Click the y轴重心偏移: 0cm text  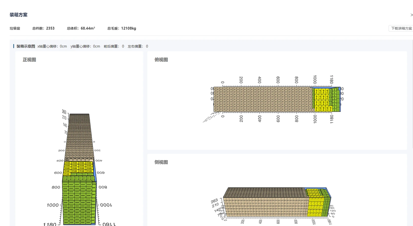pyautogui.click(x=85, y=46)
